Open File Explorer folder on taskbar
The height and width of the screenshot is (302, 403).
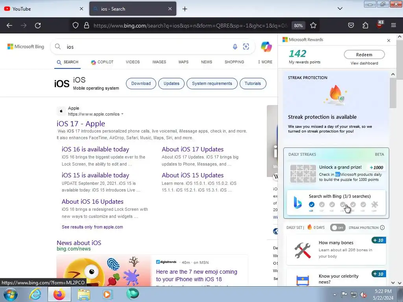pos(84,294)
